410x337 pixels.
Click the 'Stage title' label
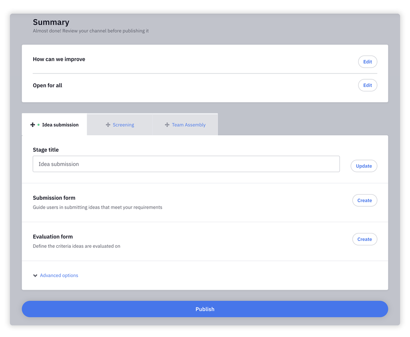click(46, 150)
